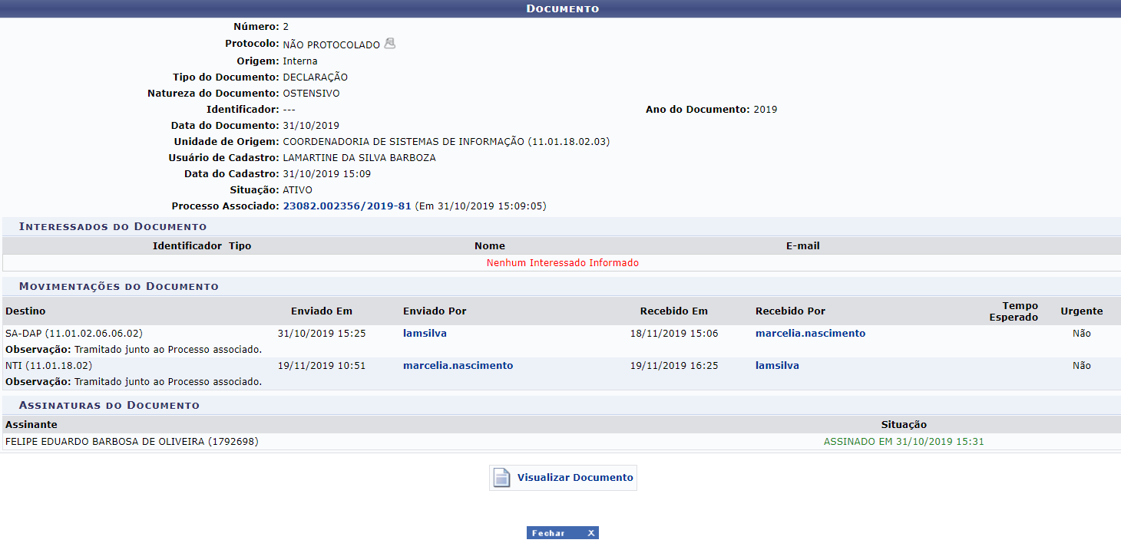
Task: Click Enviado Em column header
Action: coord(322,311)
